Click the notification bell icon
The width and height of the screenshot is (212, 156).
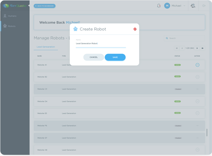(159, 6)
